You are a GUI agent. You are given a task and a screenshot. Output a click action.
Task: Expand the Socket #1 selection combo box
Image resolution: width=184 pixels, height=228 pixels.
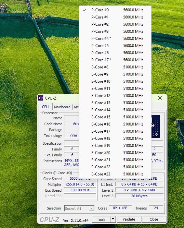coord(79,208)
